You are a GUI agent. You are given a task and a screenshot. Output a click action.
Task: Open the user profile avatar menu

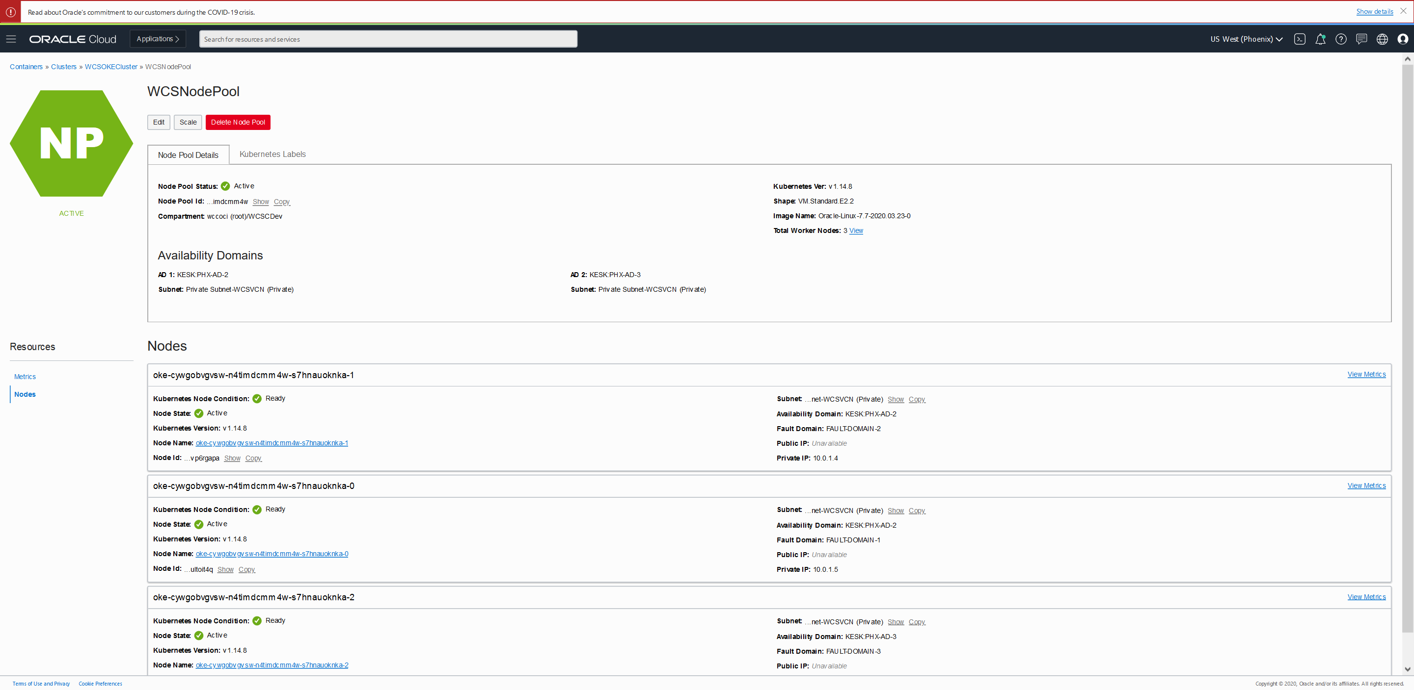1403,39
